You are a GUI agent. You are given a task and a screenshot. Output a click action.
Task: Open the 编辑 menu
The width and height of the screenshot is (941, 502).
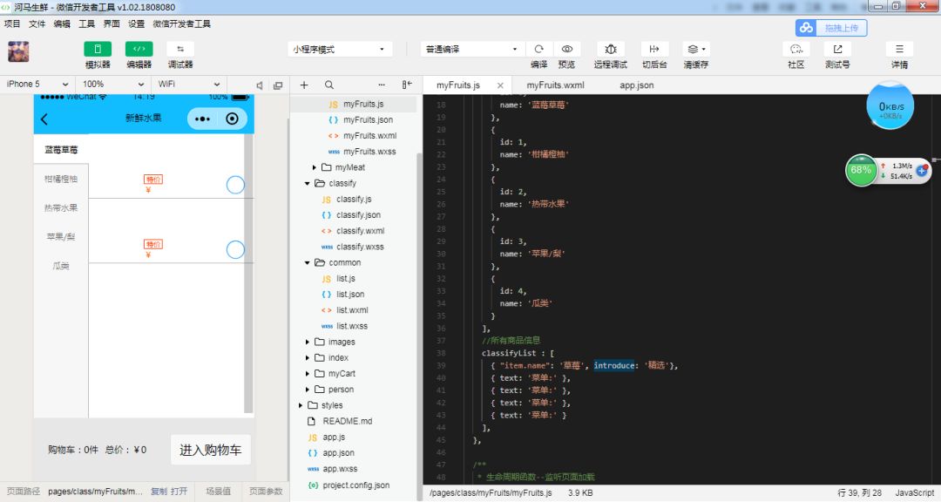pyautogui.click(x=62, y=24)
